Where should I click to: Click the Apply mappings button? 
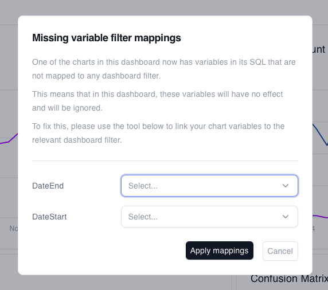(220, 250)
